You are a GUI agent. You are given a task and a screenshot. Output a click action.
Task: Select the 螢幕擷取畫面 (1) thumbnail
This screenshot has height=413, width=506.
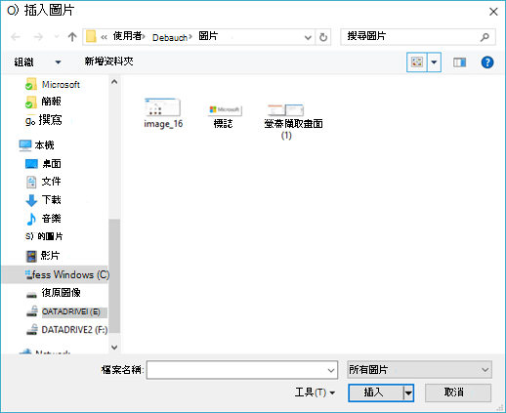[x=293, y=122]
